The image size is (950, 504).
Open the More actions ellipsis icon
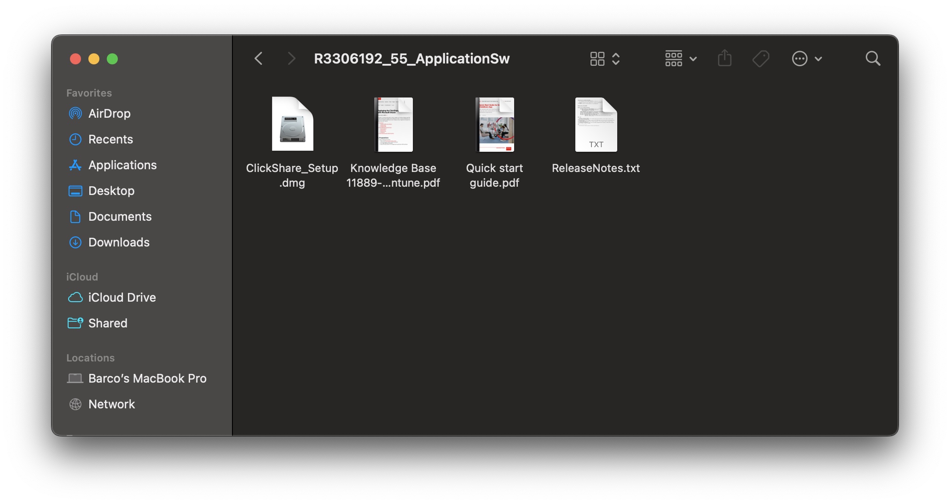point(800,59)
